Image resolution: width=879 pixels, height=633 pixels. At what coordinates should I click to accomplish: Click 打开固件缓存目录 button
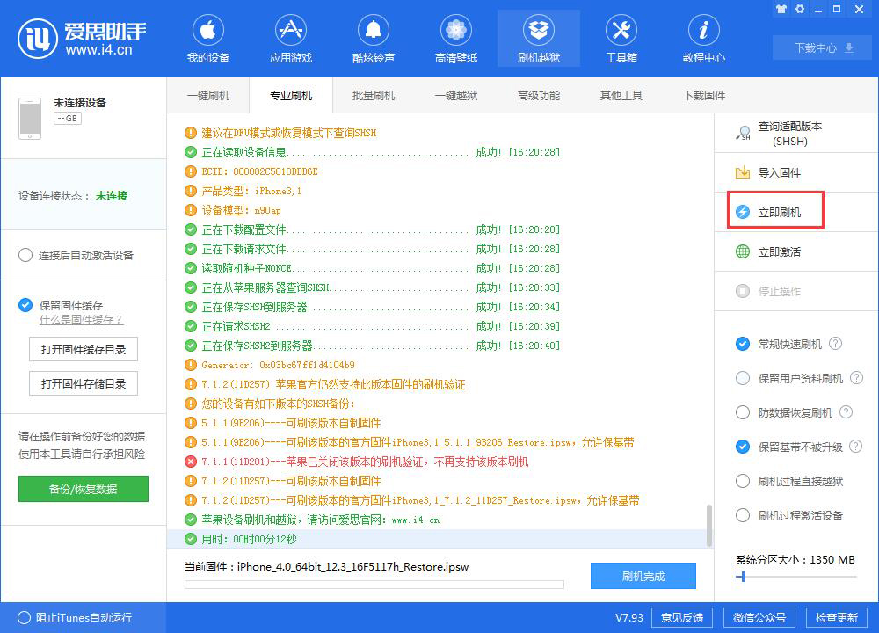84,349
